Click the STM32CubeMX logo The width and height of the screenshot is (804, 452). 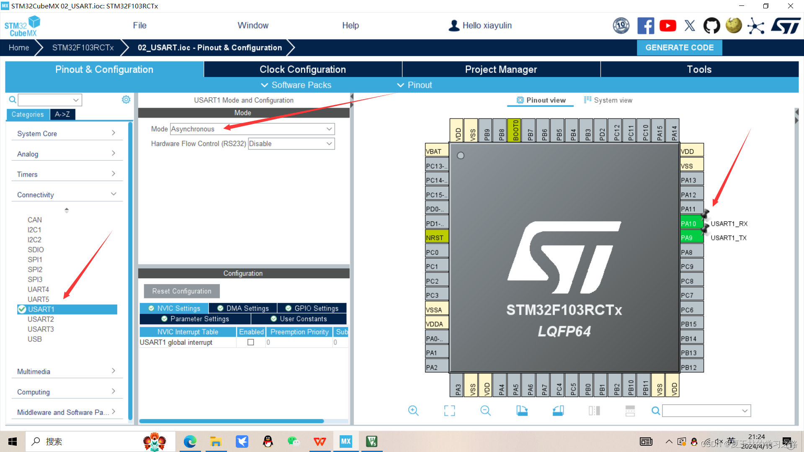point(23,26)
